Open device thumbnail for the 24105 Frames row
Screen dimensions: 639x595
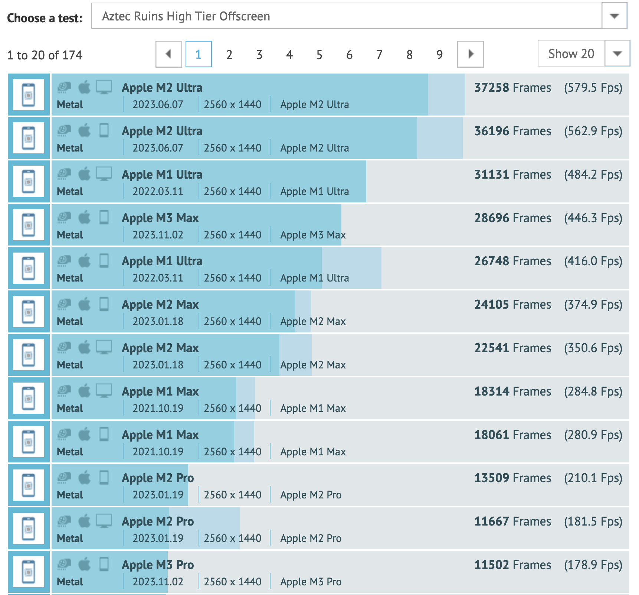click(x=29, y=312)
